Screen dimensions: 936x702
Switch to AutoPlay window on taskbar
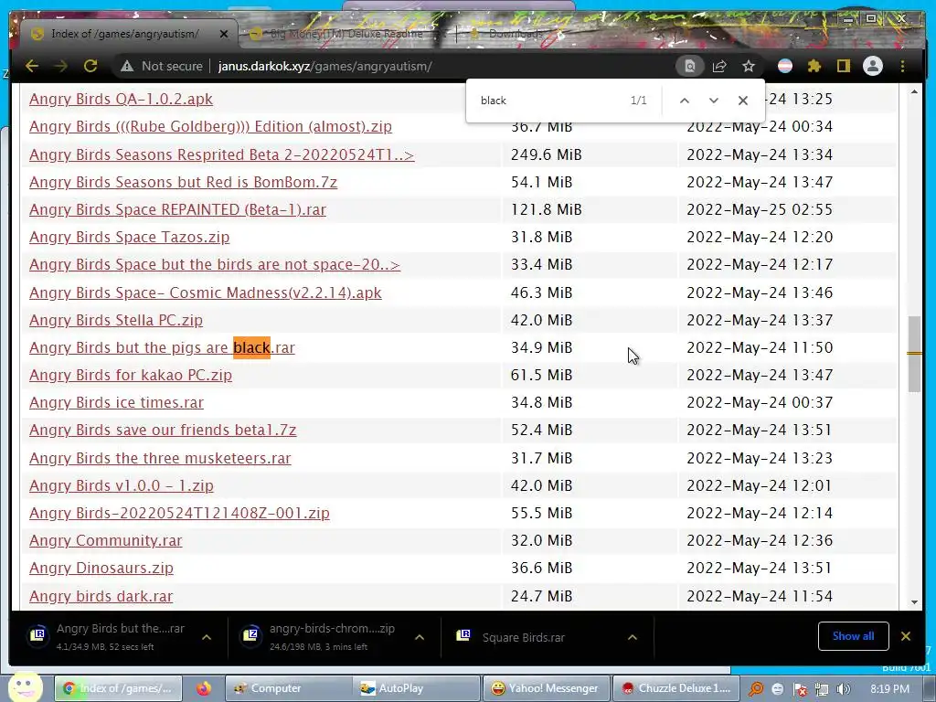pyautogui.click(x=416, y=688)
